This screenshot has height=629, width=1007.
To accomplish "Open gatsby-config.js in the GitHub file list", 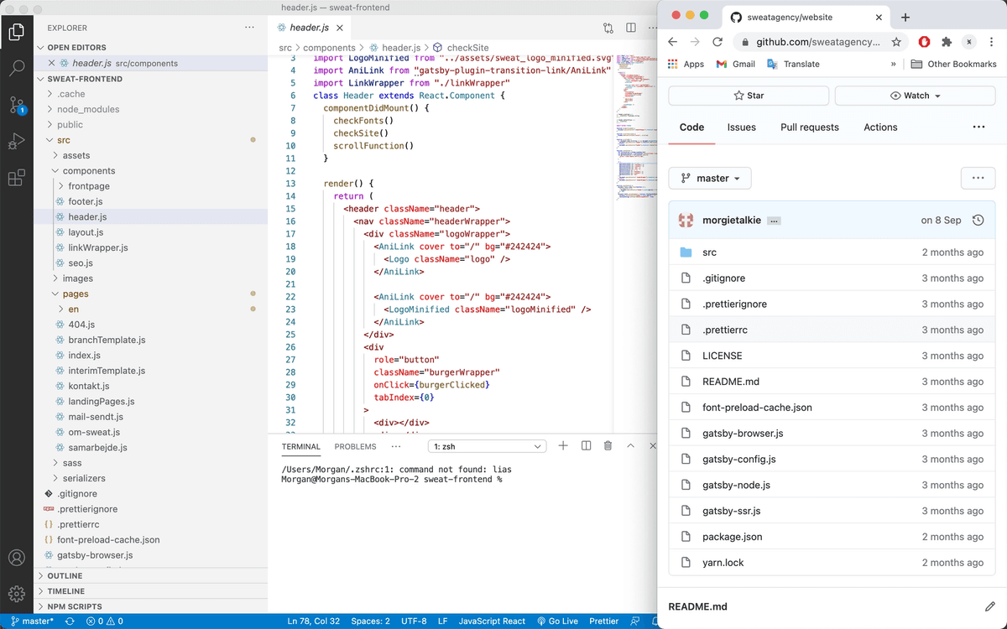I will pyautogui.click(x=738, y=460).
